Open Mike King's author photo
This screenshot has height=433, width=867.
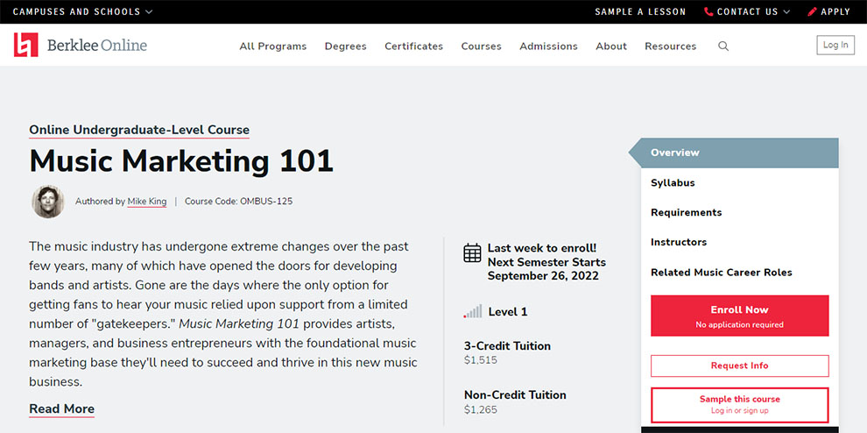pos(47,202)
